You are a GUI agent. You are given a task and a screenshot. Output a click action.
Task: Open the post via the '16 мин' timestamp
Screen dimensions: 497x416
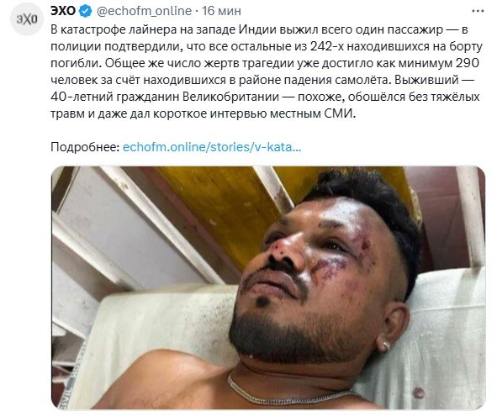coord(221,11)
